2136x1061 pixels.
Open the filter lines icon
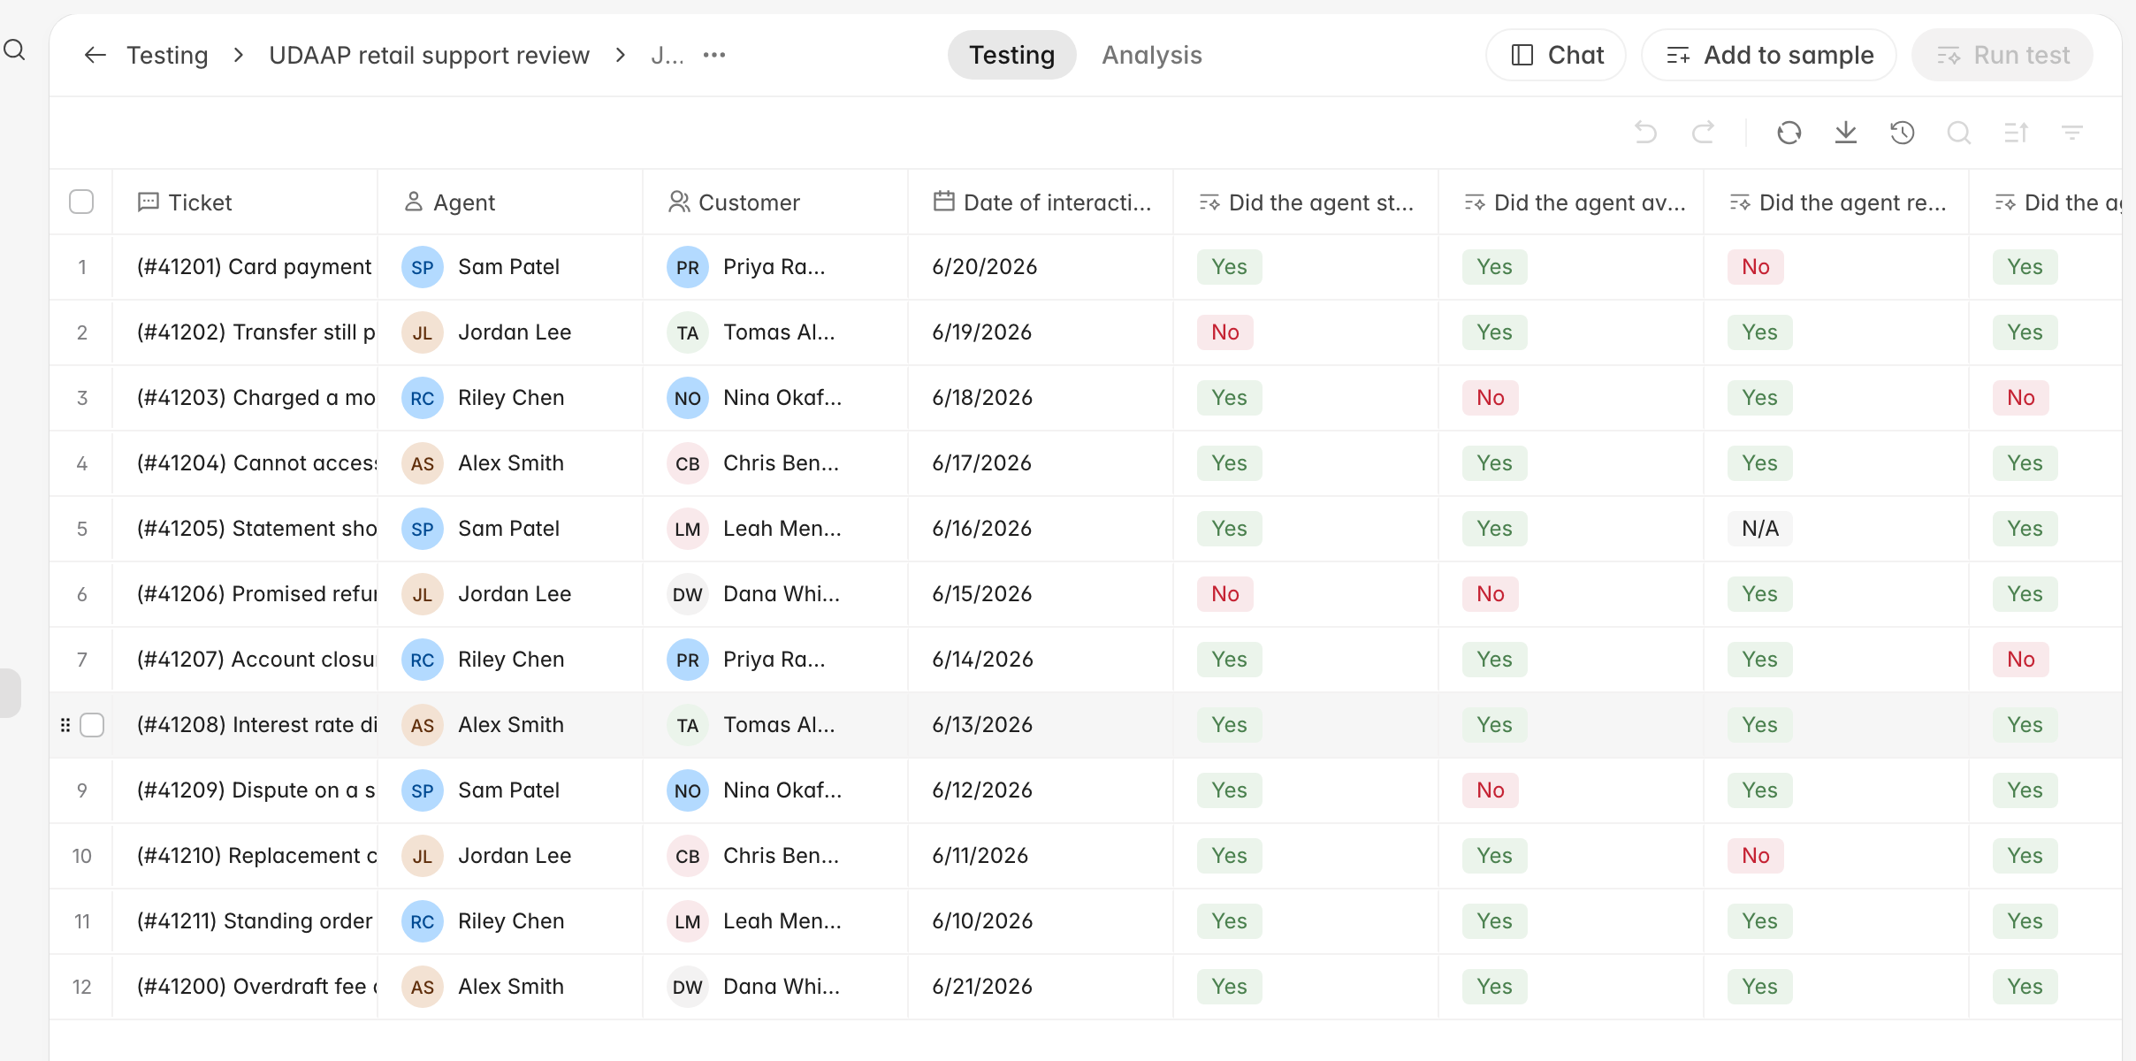(x=2072, y=133)
